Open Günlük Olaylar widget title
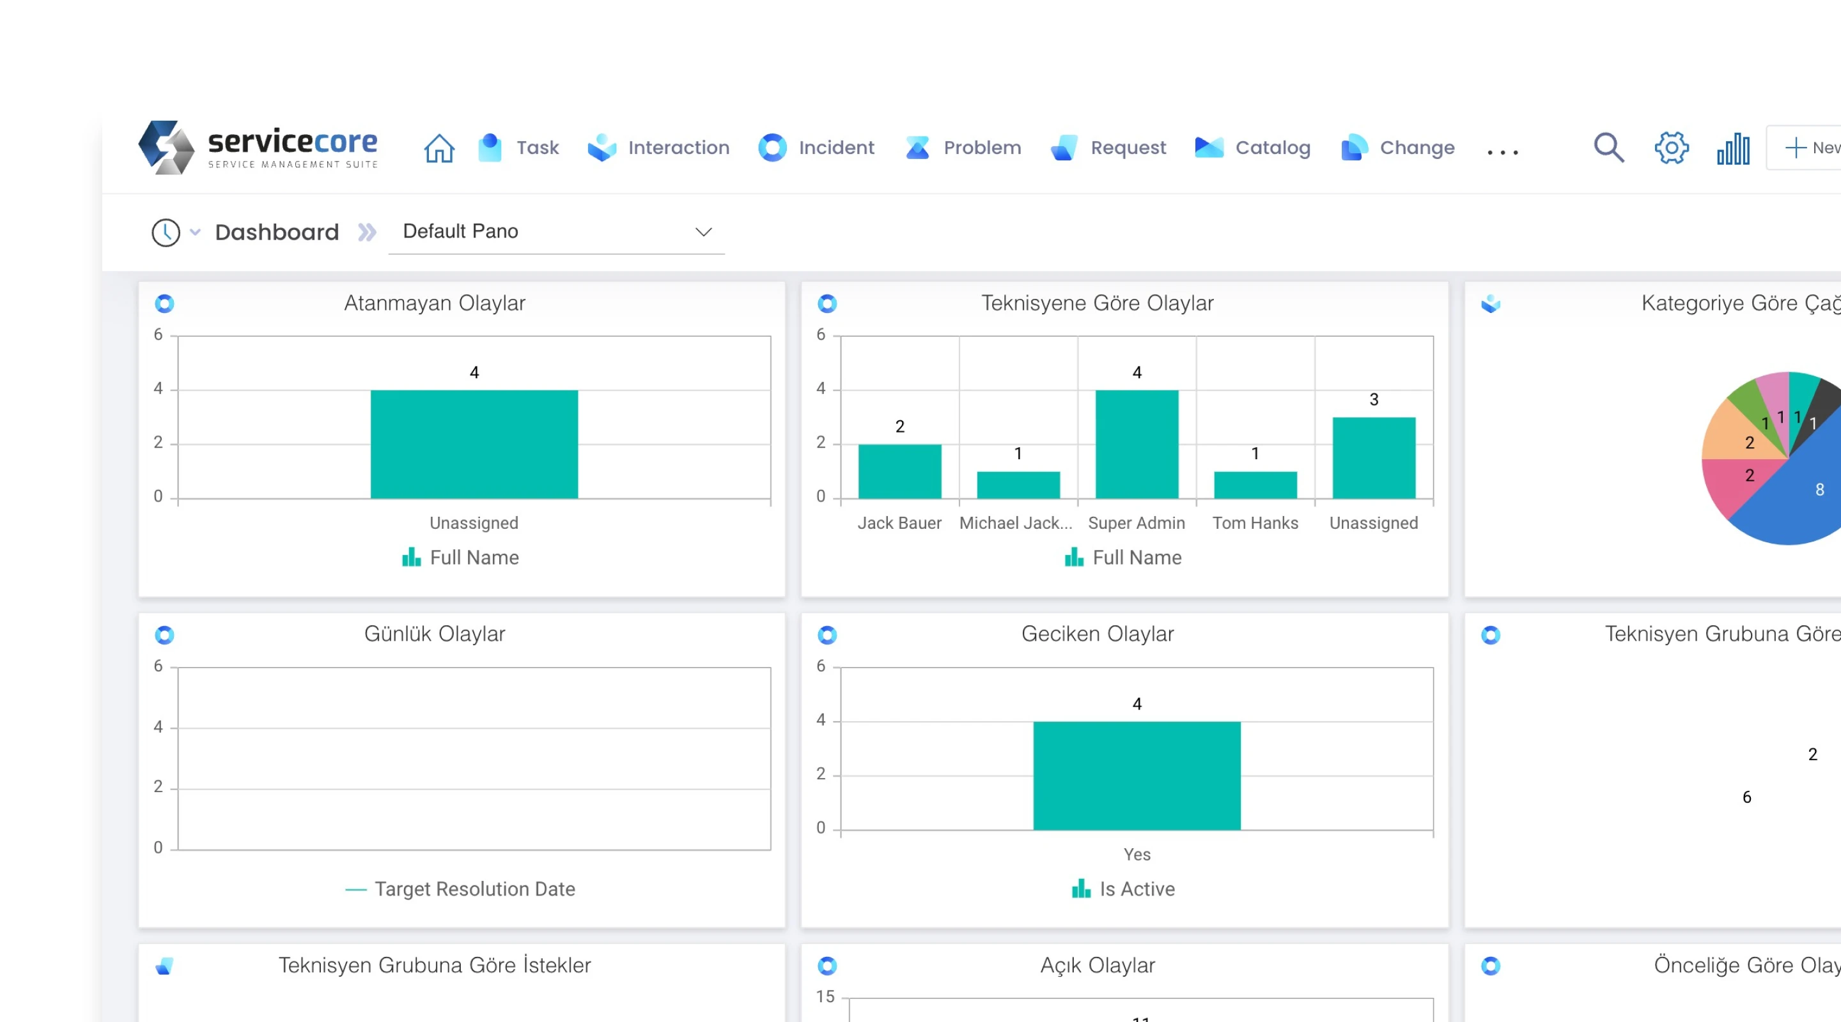Image resolution: width=1841 pixels, height=1022 pixels. click(435, 634)
